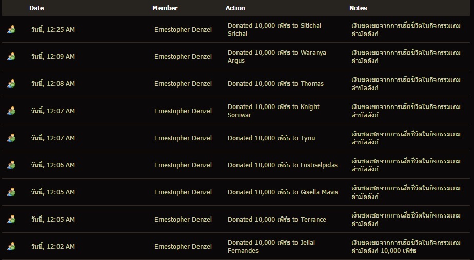The image size is (474, 260).
Task: Open Ernestopher Denzel in the 12:25 AM row
Action: pyautogui.click(x=183, y=30)
